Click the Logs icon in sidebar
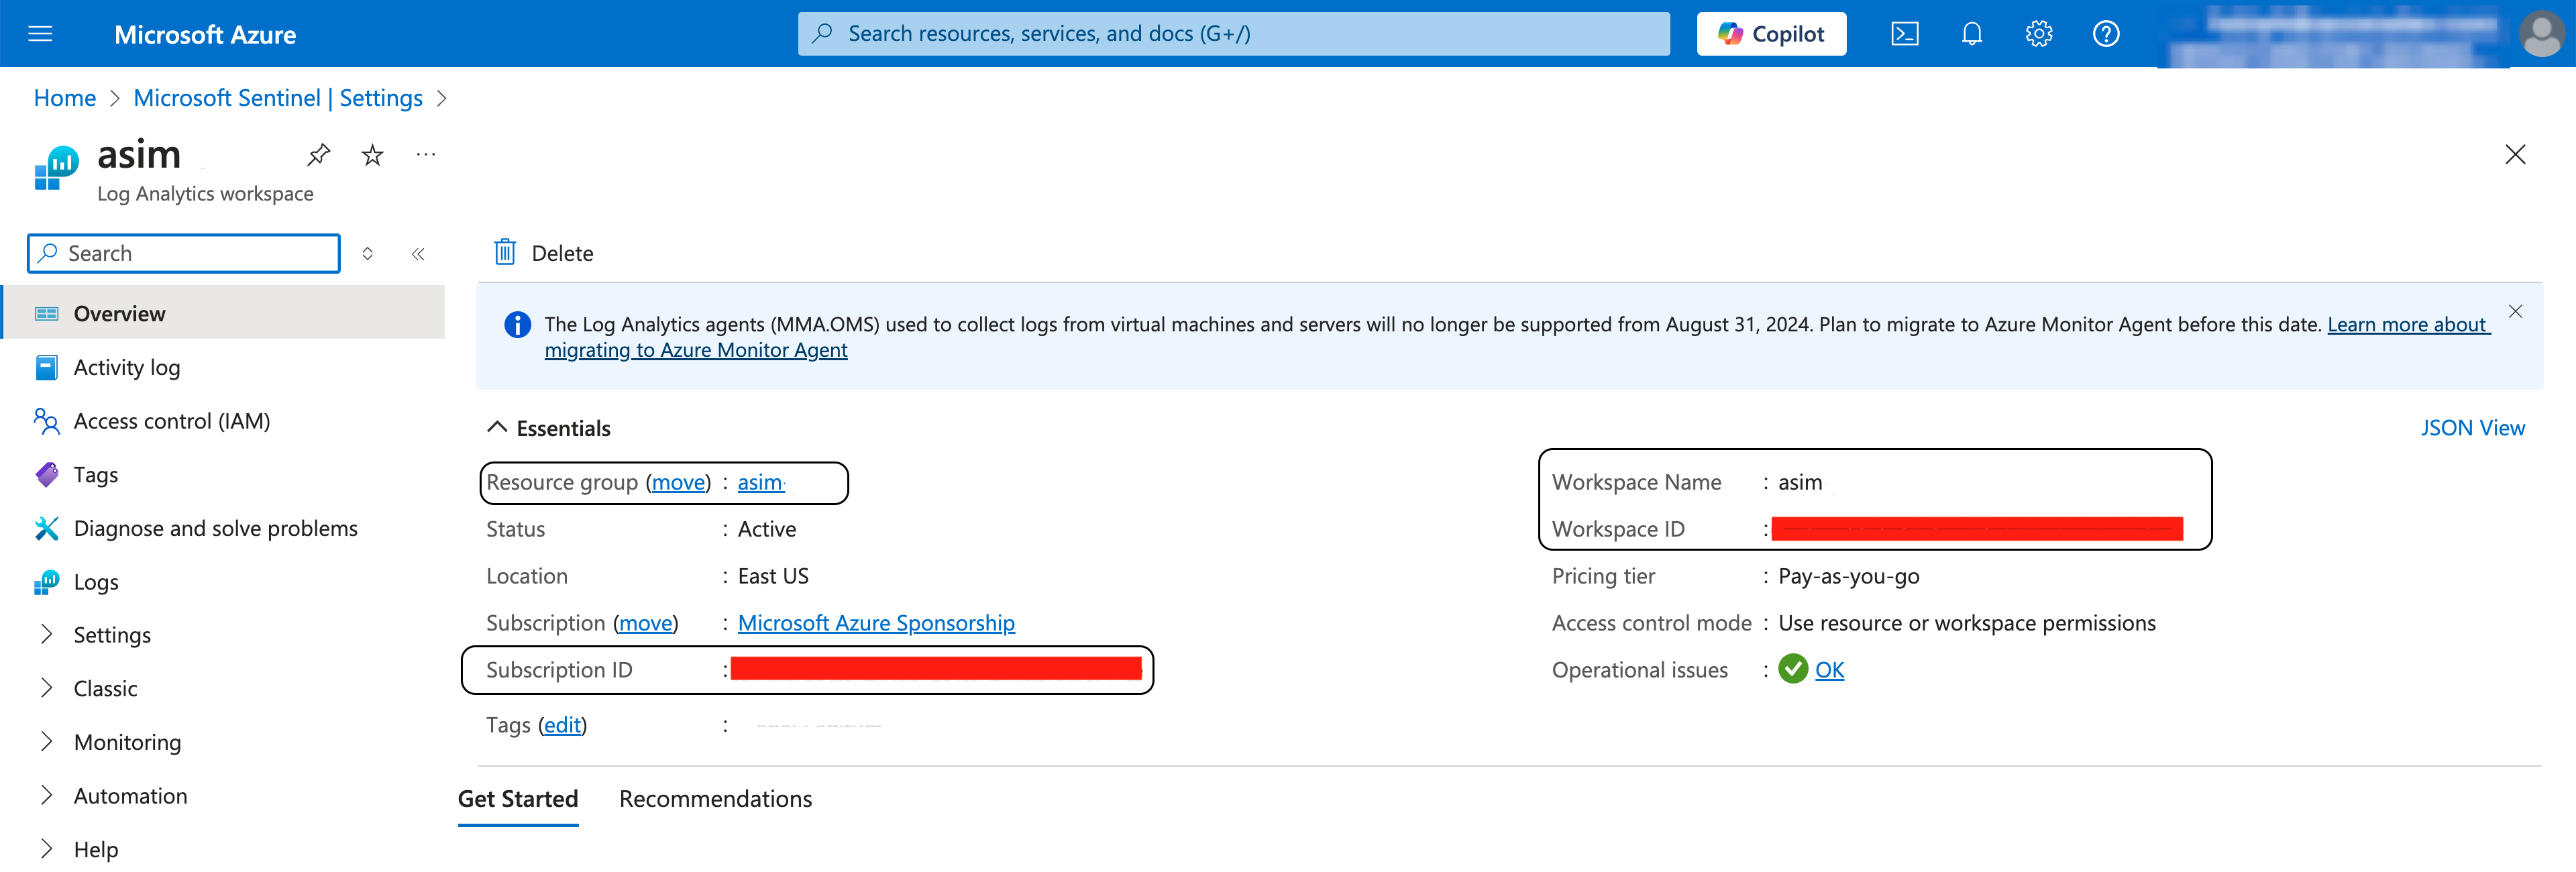This screenshot has width=2576, height=872. [47, 582]
